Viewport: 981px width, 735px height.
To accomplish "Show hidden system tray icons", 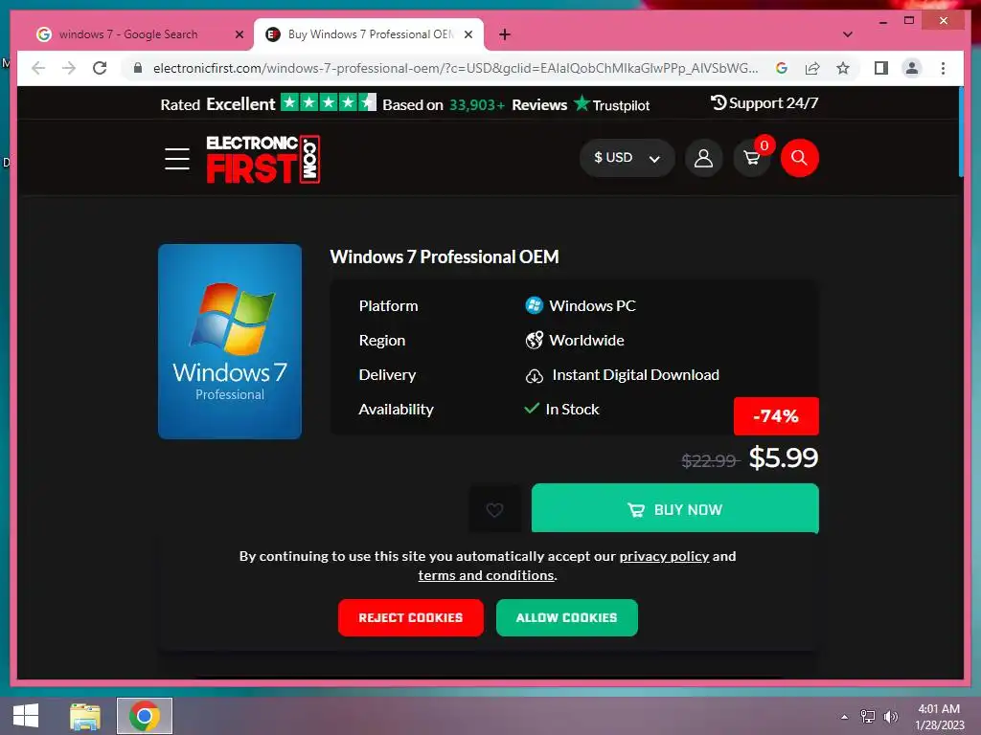I will point(845,717).
